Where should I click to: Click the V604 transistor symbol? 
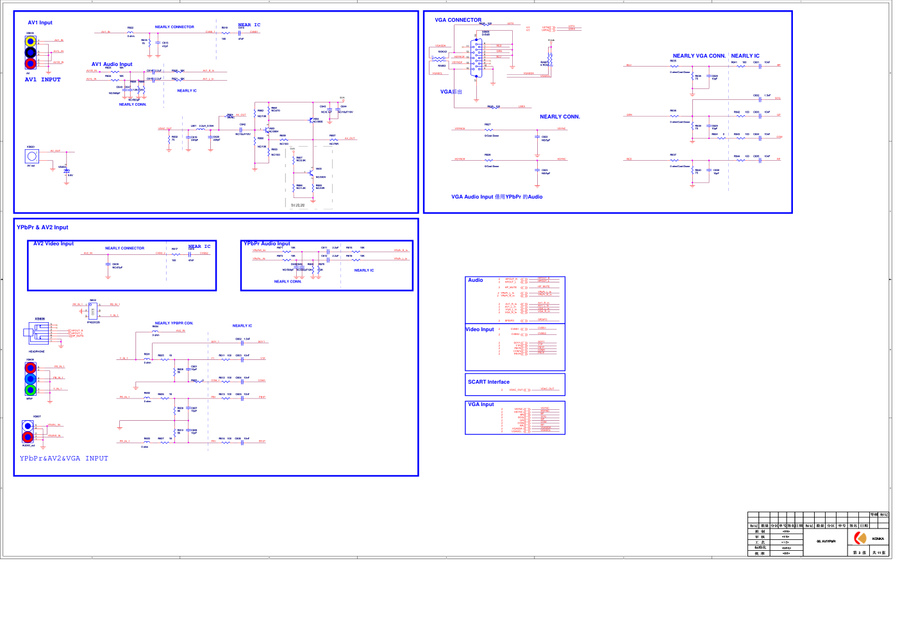pyautogui.click(x=312, y=119)
